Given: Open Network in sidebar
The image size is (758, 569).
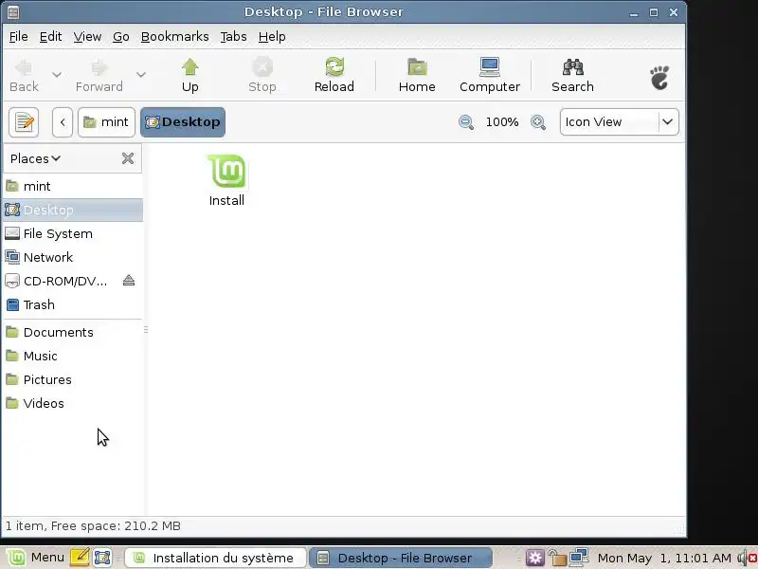Looking at the screenshot, I should click(73, 257).
